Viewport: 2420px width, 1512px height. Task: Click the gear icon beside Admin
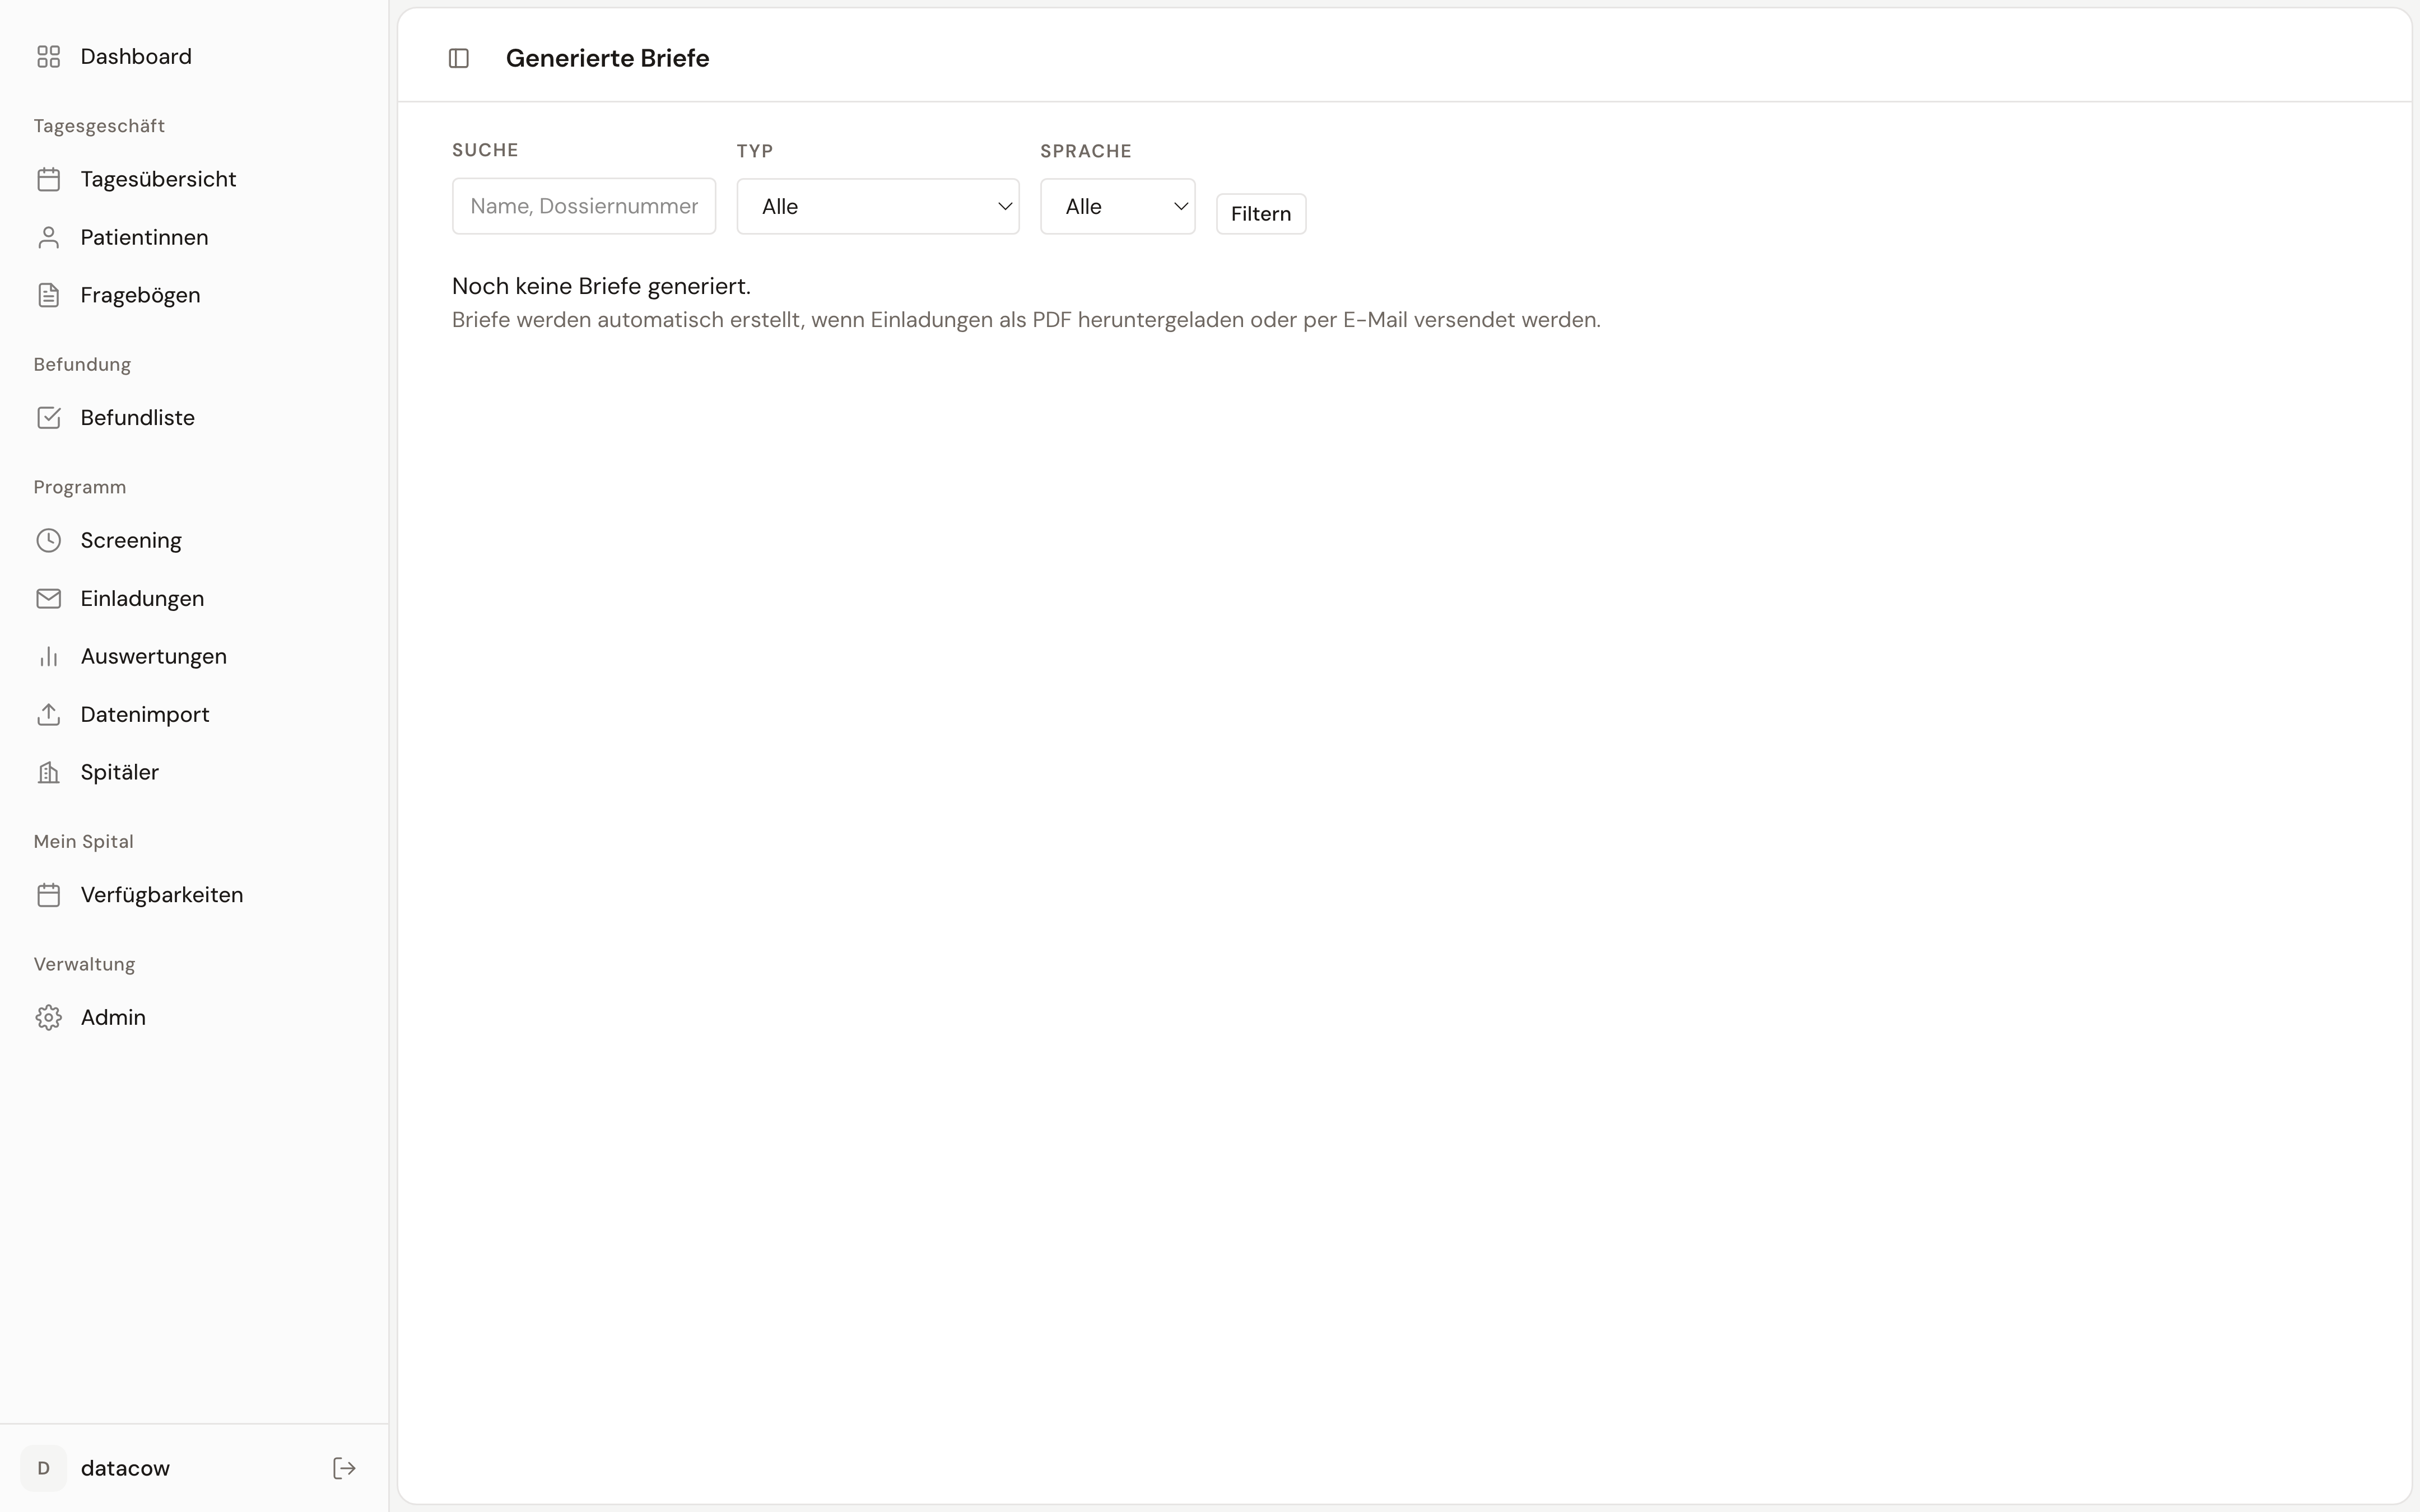pos(48,1018)
